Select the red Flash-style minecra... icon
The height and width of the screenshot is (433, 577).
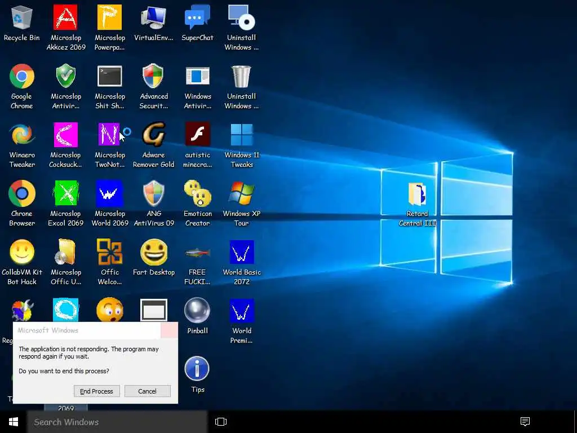(198, 134)
